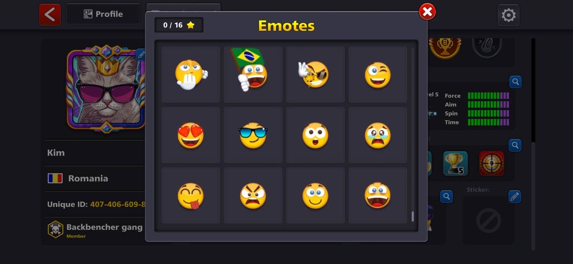Viewport: 573px width, 264px height.
Task: Switch to the Profile tab
Action: (103, 14)
